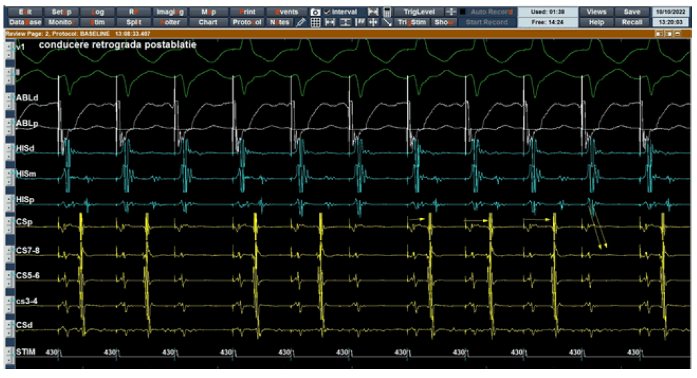Select the ABLp channel label
The image size is (697, 378).
click(27, 123)
